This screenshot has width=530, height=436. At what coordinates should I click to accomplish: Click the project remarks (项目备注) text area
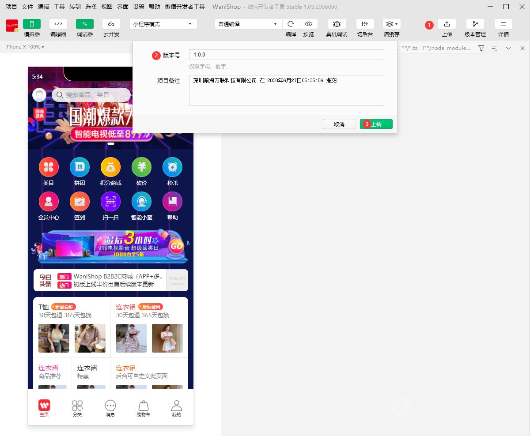[286, 90]
